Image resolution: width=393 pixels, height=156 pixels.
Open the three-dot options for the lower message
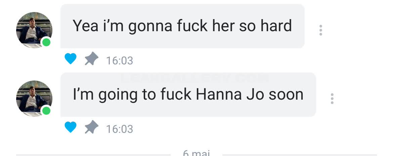332,99
